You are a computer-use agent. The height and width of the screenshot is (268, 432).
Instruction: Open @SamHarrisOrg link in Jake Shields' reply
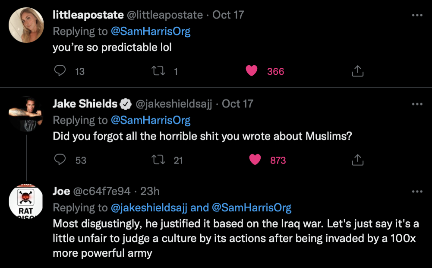150,120
